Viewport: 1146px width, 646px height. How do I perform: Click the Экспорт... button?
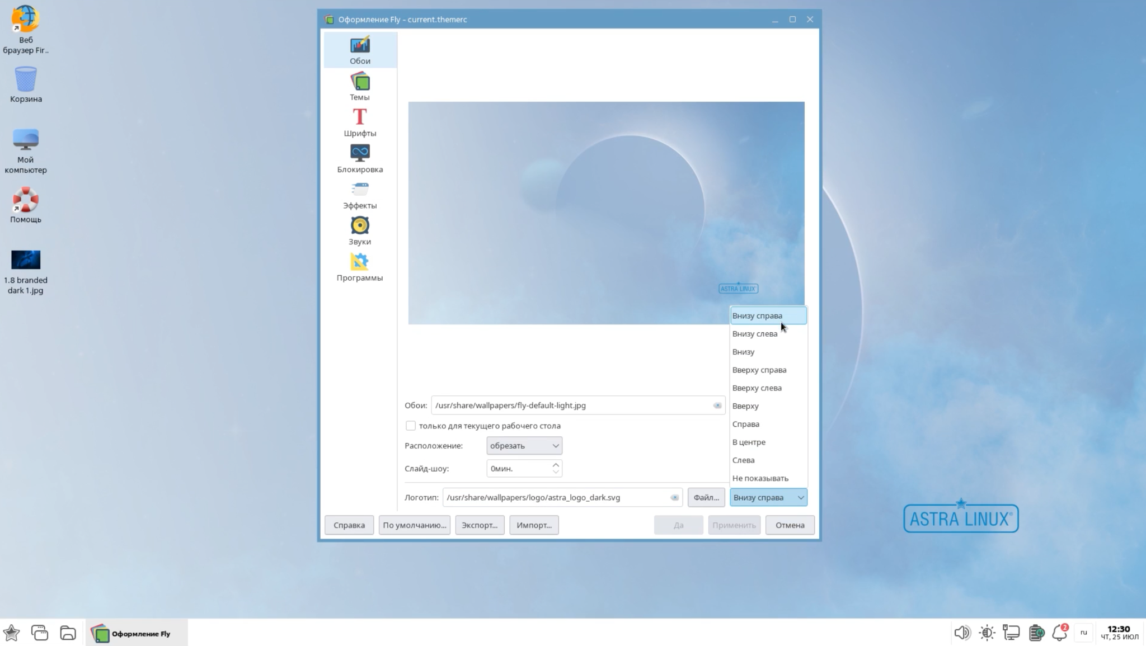(480, 525)
